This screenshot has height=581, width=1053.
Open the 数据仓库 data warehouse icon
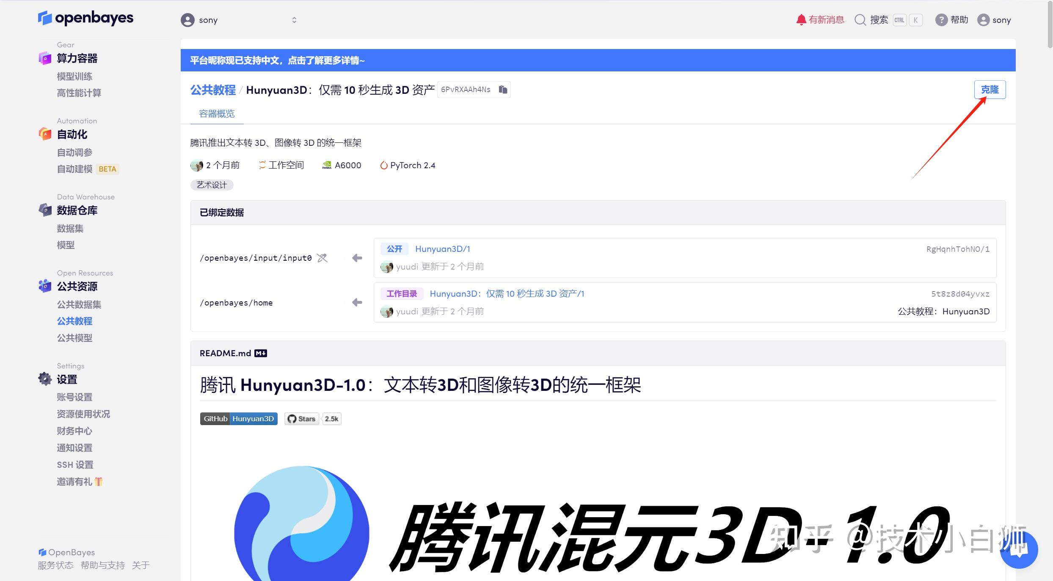pos(45,210)
